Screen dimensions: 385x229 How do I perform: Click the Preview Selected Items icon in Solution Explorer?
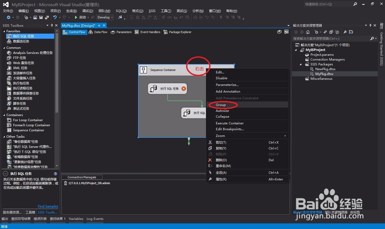(351, 32)
